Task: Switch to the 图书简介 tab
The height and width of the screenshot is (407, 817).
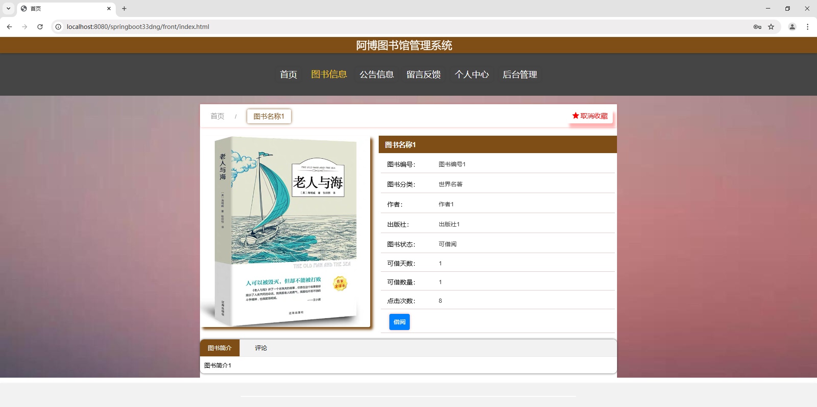Action: coord(220,348)
